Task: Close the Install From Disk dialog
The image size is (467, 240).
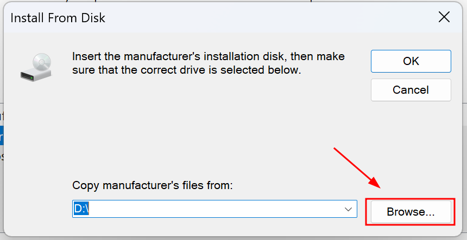Action: click(x=444, y=17)
